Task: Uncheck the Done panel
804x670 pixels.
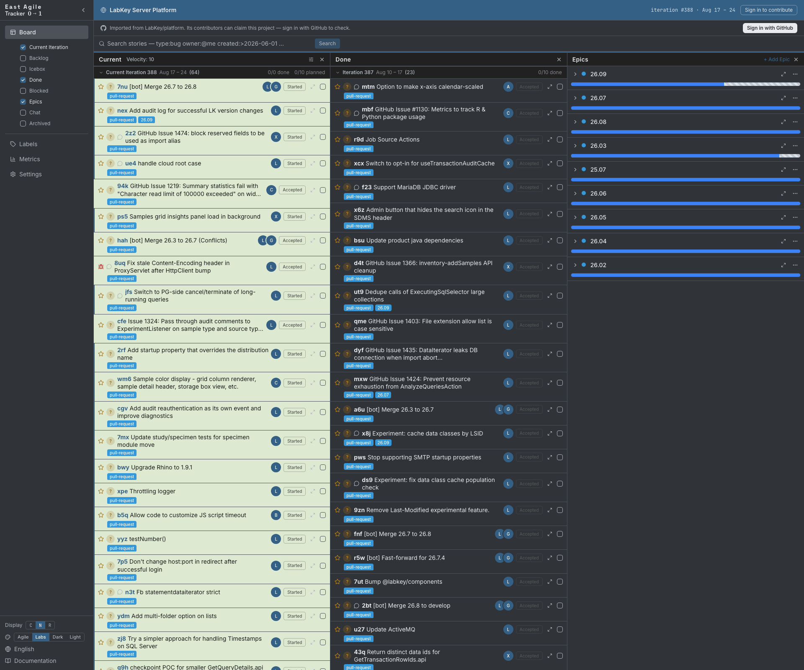Action: pyautogui.click(x=23, y=80)
